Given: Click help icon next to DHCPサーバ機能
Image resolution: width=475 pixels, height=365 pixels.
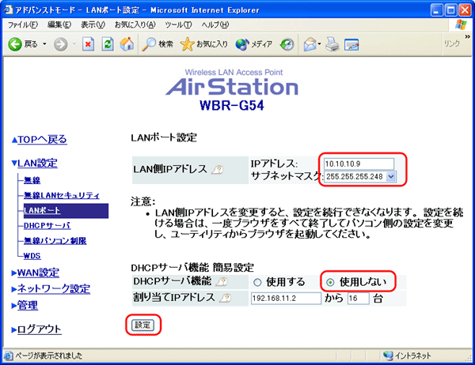Looking at the screenshot, I should [222, 282].
